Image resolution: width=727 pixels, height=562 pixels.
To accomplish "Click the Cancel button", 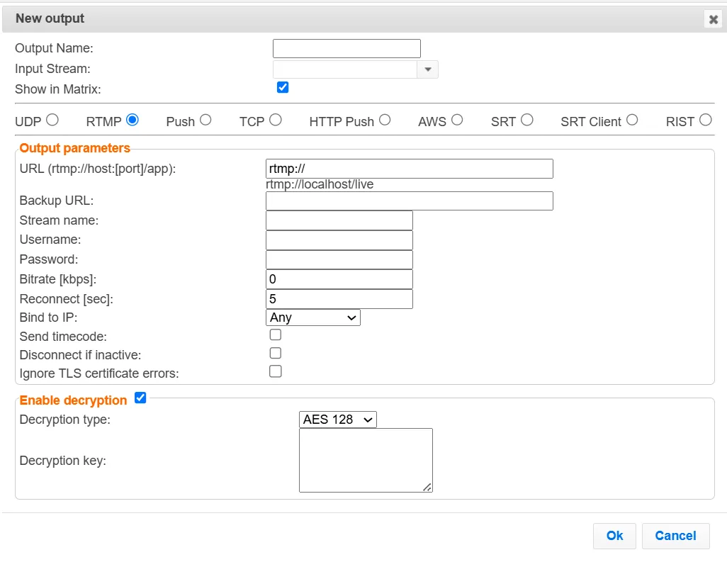I will pos(675,536).
